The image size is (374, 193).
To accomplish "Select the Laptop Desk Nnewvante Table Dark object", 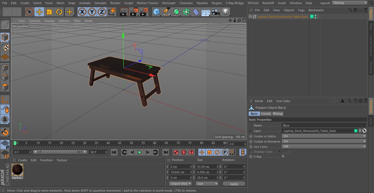I will click(x=283, y=17).
